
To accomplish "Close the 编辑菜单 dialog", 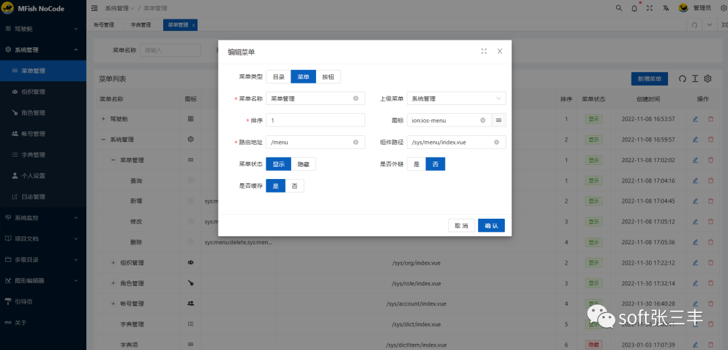I will click(x=499, y=51).
